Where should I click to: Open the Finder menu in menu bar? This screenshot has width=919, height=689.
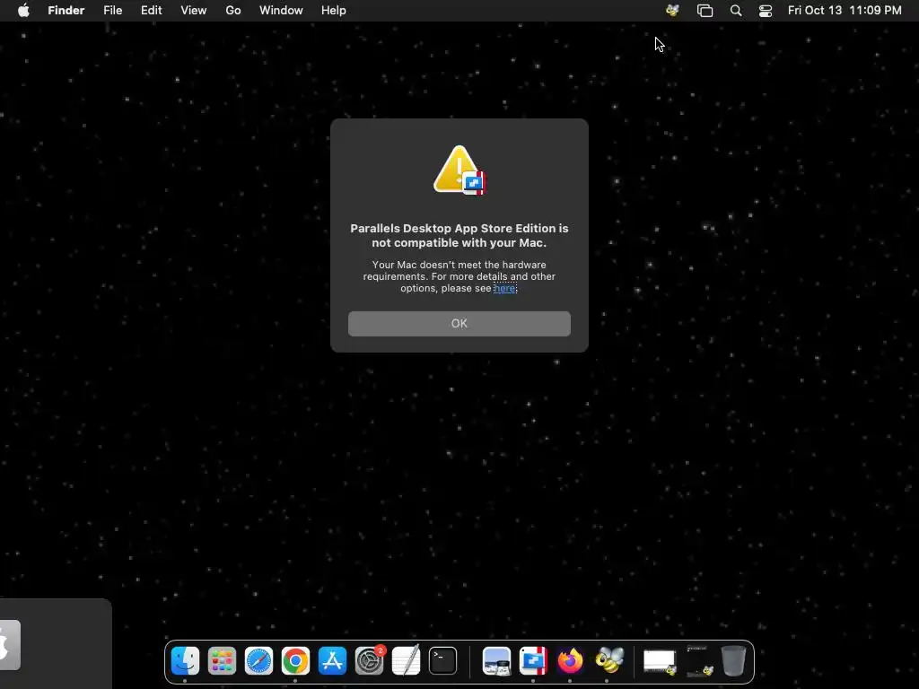66,11
